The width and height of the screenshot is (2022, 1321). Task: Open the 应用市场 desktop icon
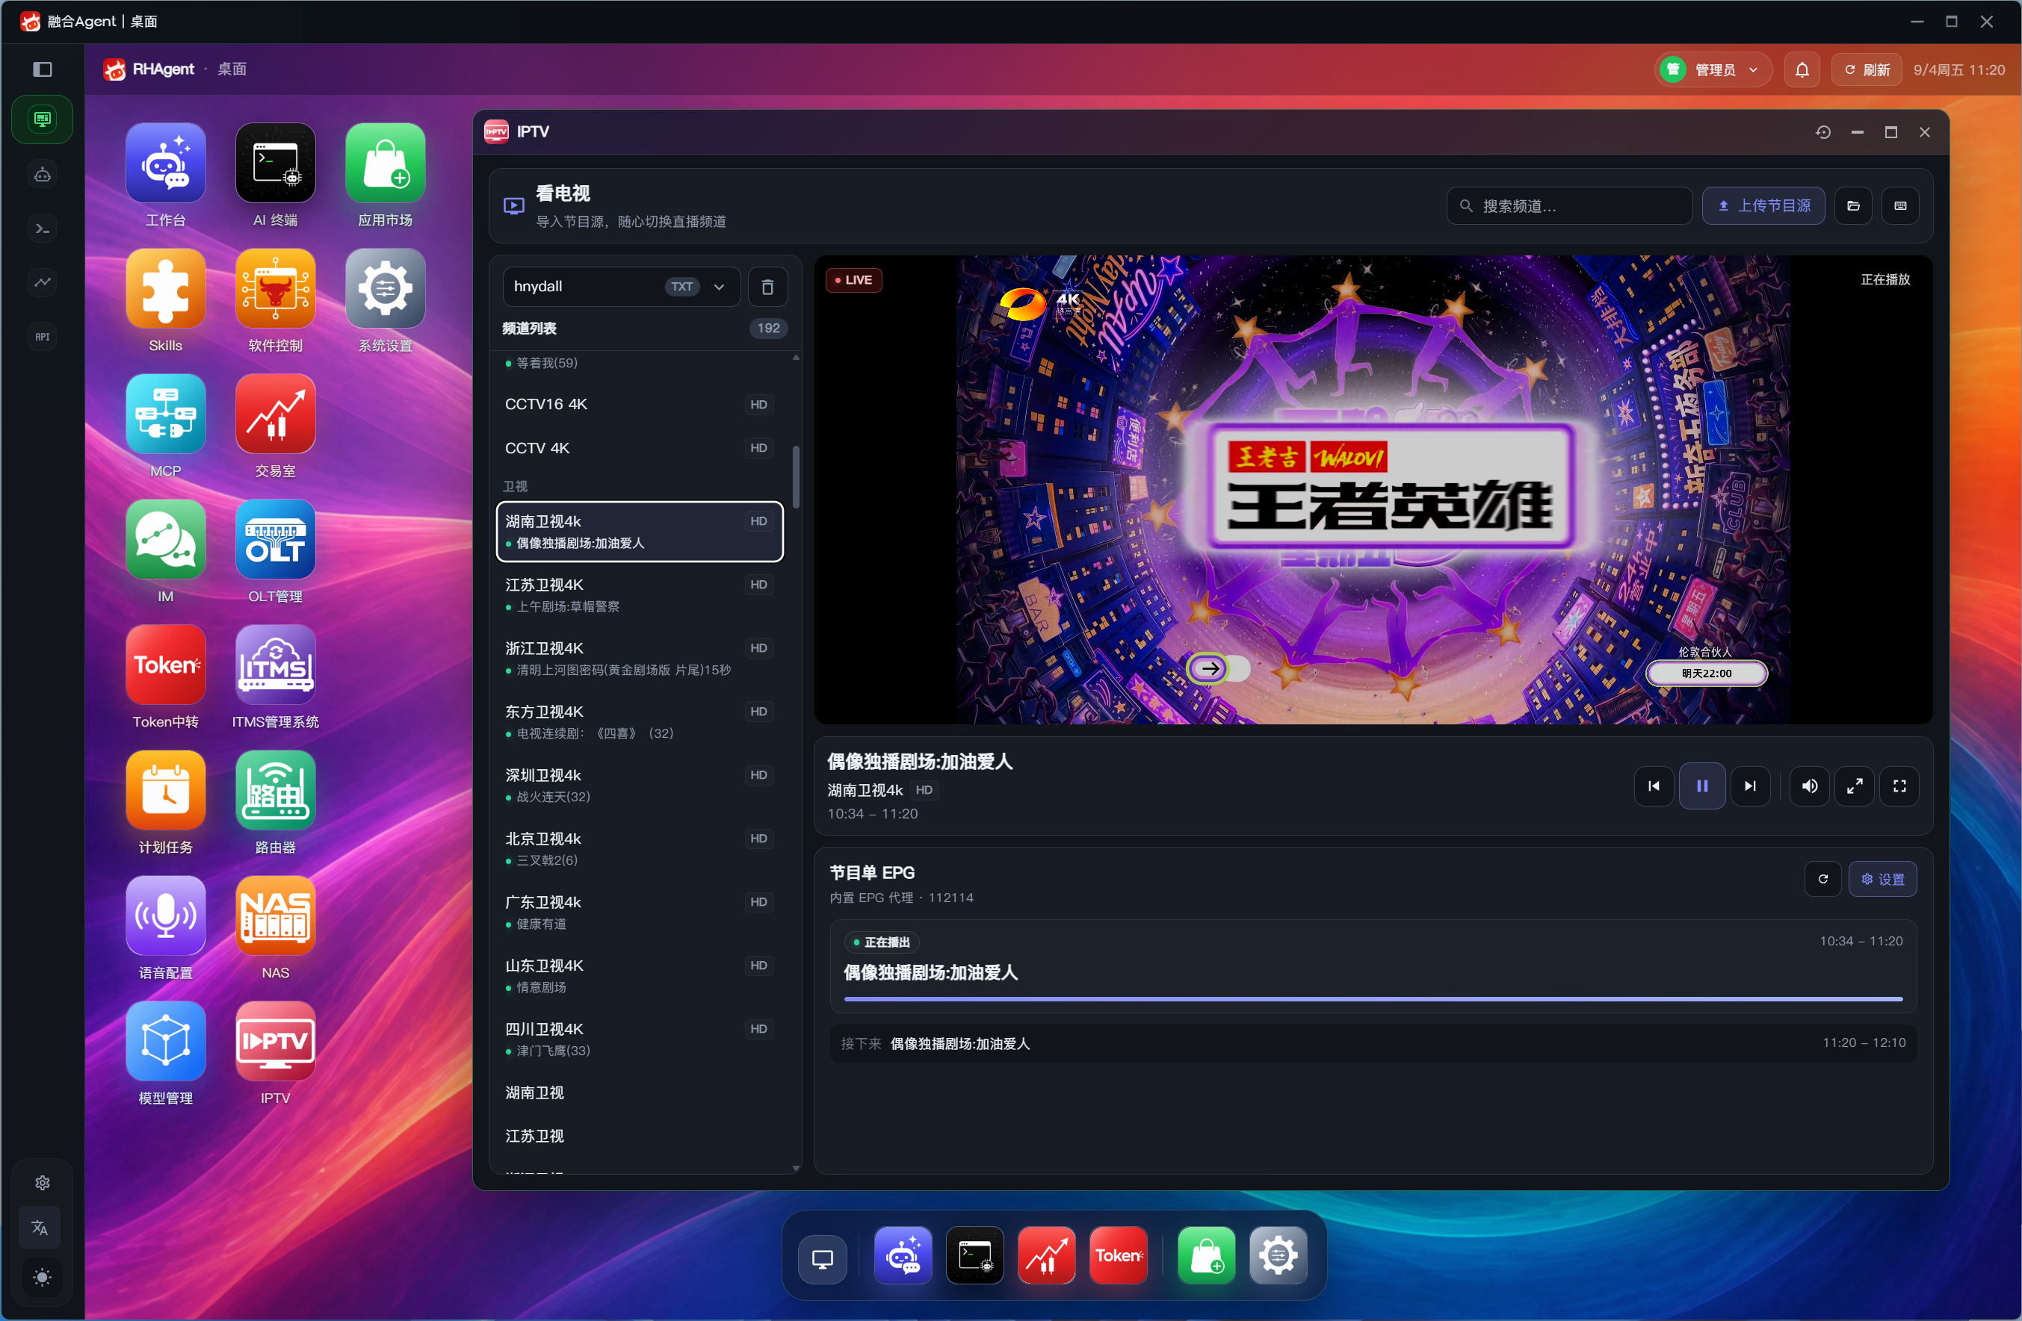(x=385, y=163)
